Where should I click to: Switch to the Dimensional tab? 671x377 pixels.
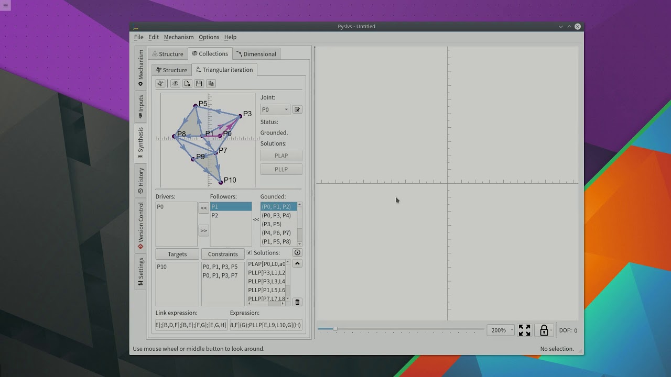tap(256, 54)
